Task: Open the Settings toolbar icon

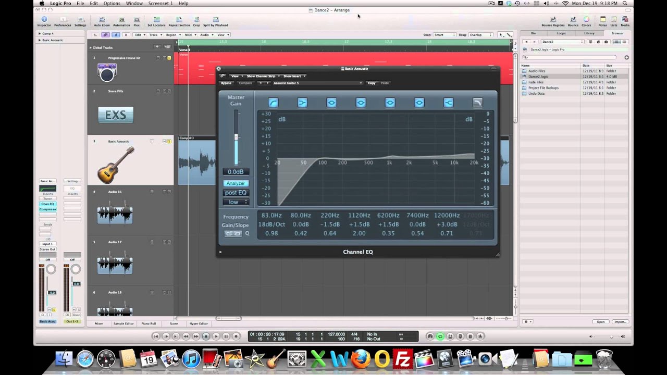Action: (80, 21)
